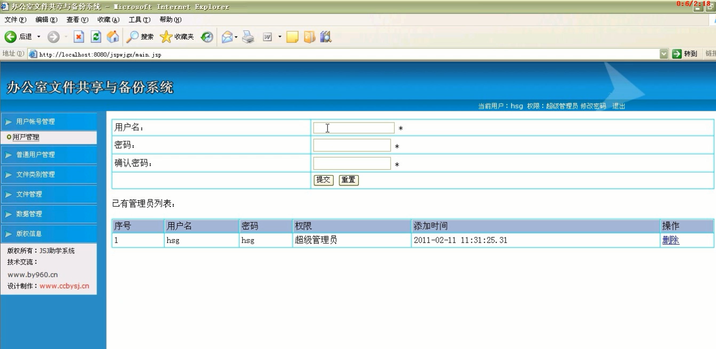This screenshot has width=716, height=349.
Task: Expand the 文件类别管理 sidebar section
Action: coord(49,174)
